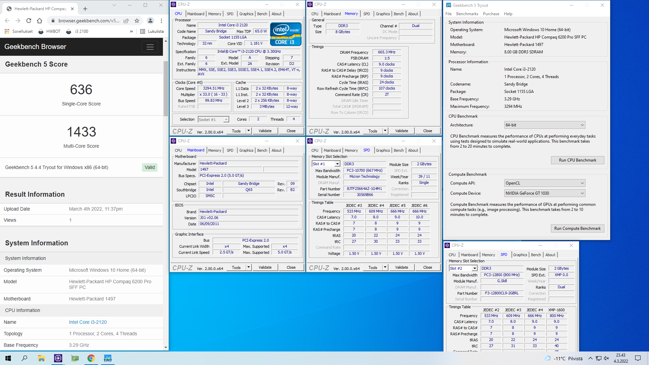Image resolution: width=649 pixels, height=365 pixels.
Task: Open File Explorer from the taskbar
Action: click(41, 358)
